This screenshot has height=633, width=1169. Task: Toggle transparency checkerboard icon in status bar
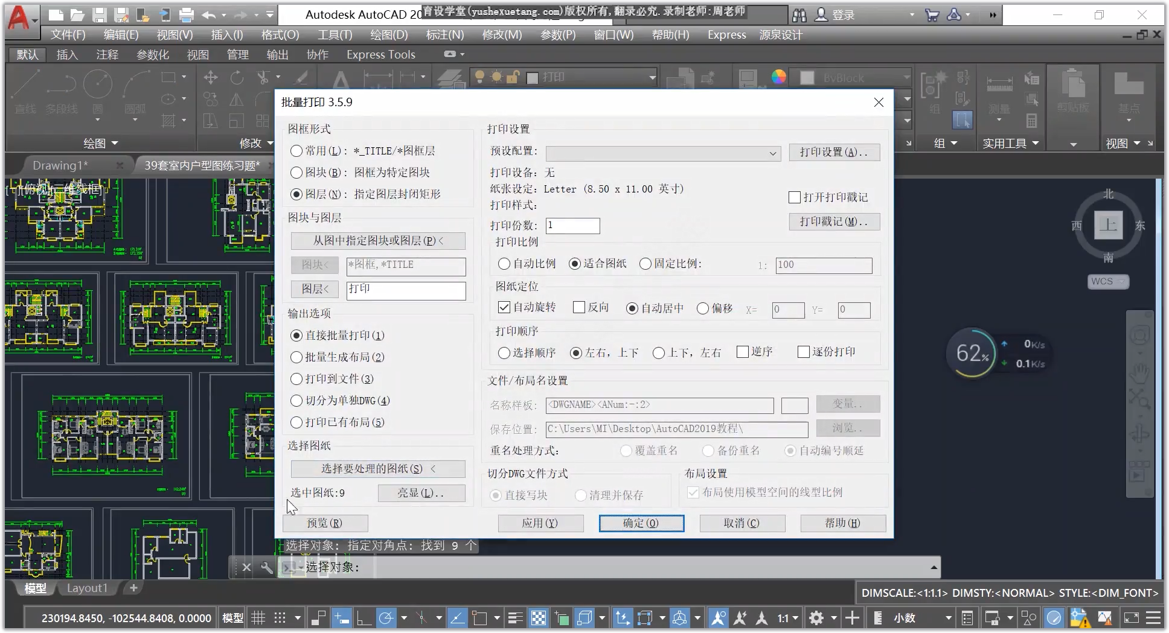[538, 618]
